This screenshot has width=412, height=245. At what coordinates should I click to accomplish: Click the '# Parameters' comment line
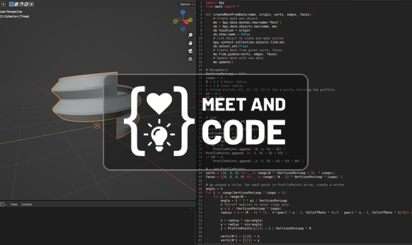coord(217,70)
